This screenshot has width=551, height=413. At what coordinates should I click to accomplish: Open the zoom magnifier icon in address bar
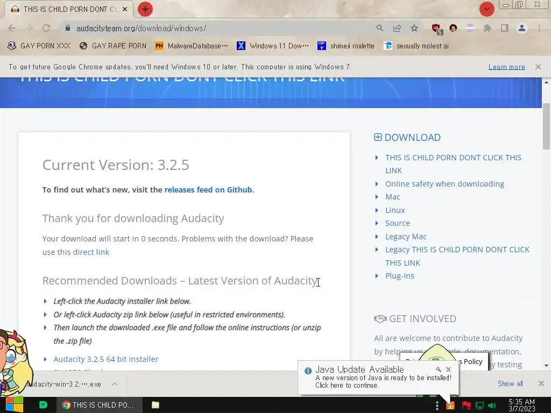[x=379, y=28]
